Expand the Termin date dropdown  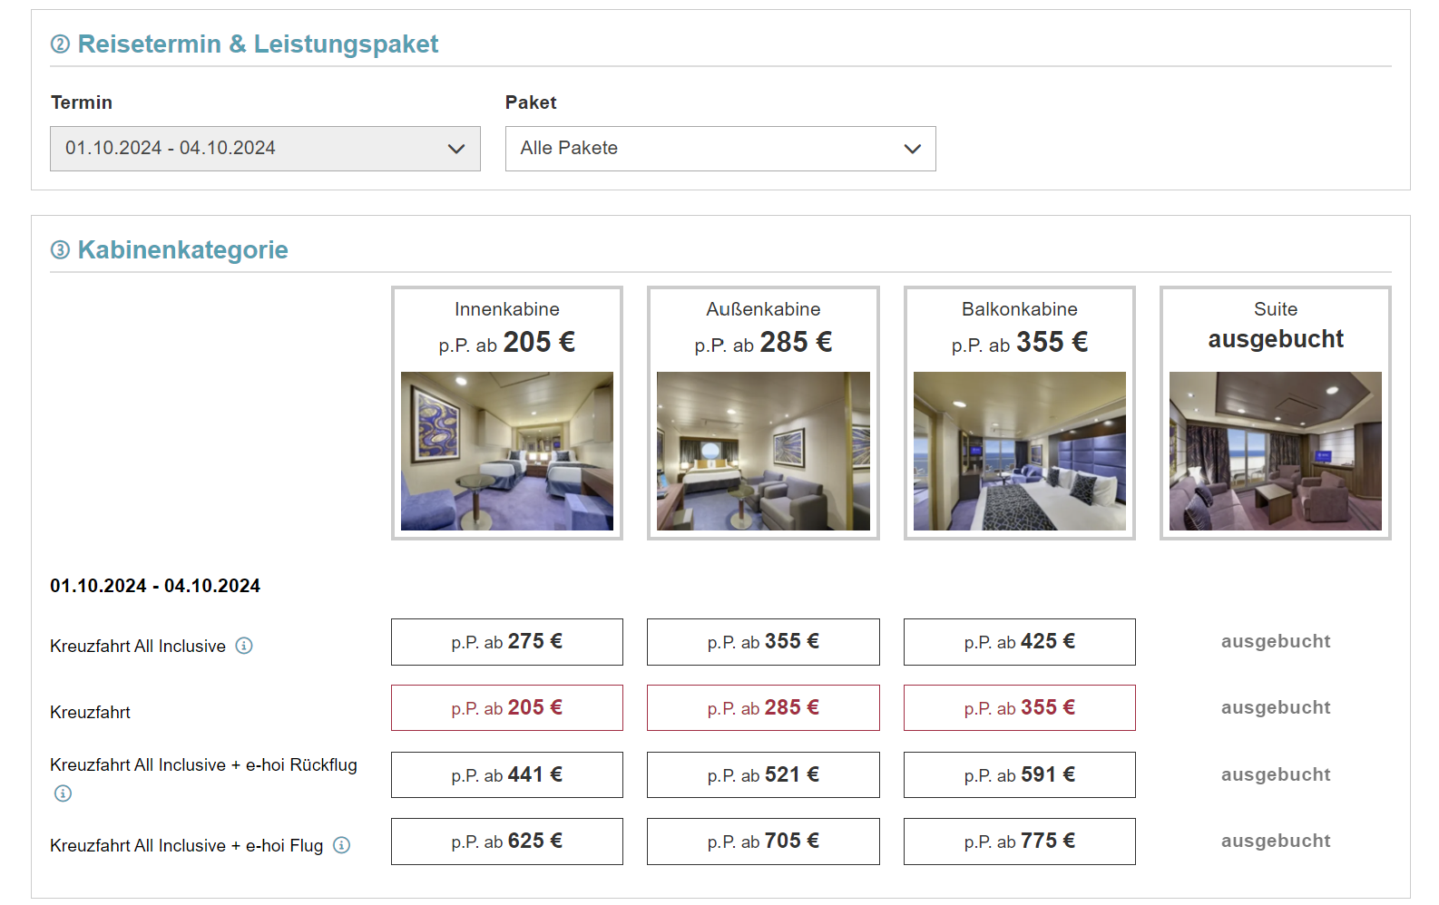[x=265, y=149]
